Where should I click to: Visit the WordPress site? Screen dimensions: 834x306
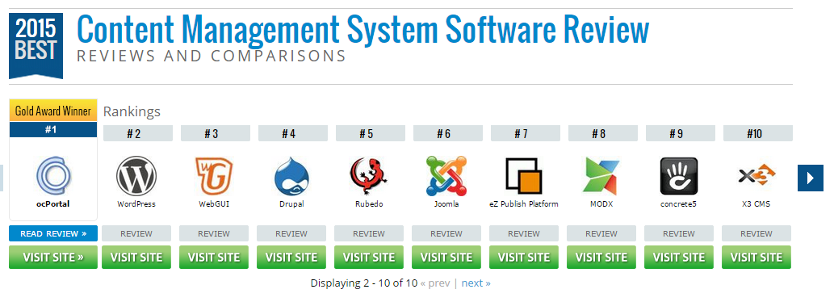pyautogui.click(x=136, y=257)
